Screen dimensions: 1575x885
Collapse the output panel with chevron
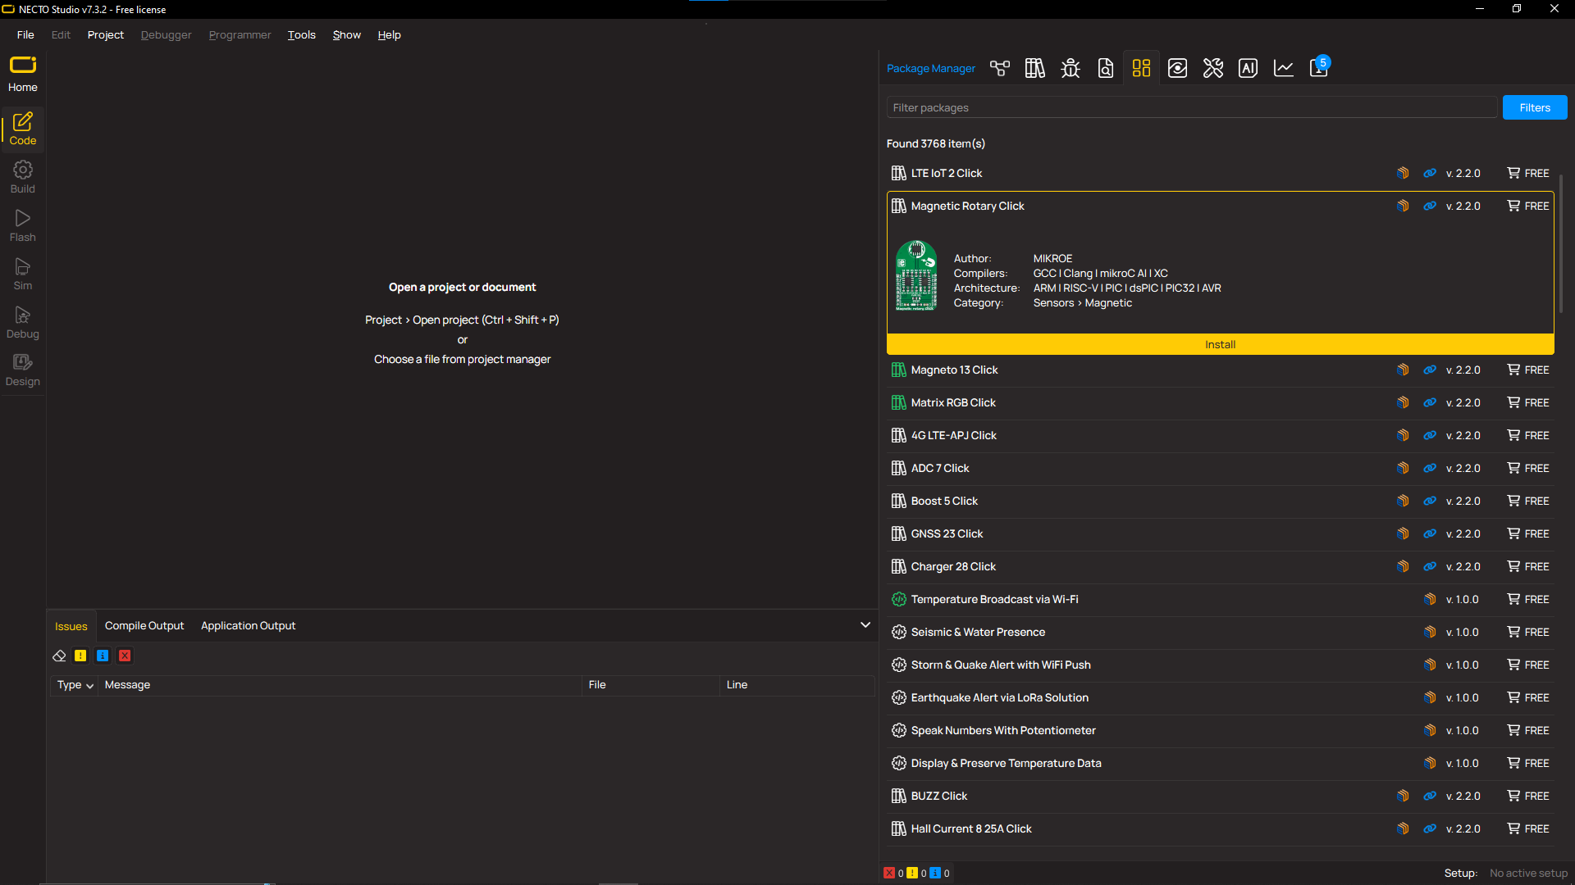[865, 624]
